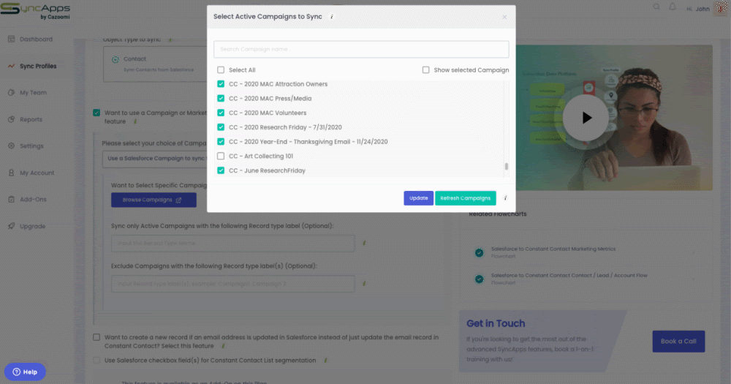
Task: Open the Dashboard sidebar icon
Action: (11, 39)
